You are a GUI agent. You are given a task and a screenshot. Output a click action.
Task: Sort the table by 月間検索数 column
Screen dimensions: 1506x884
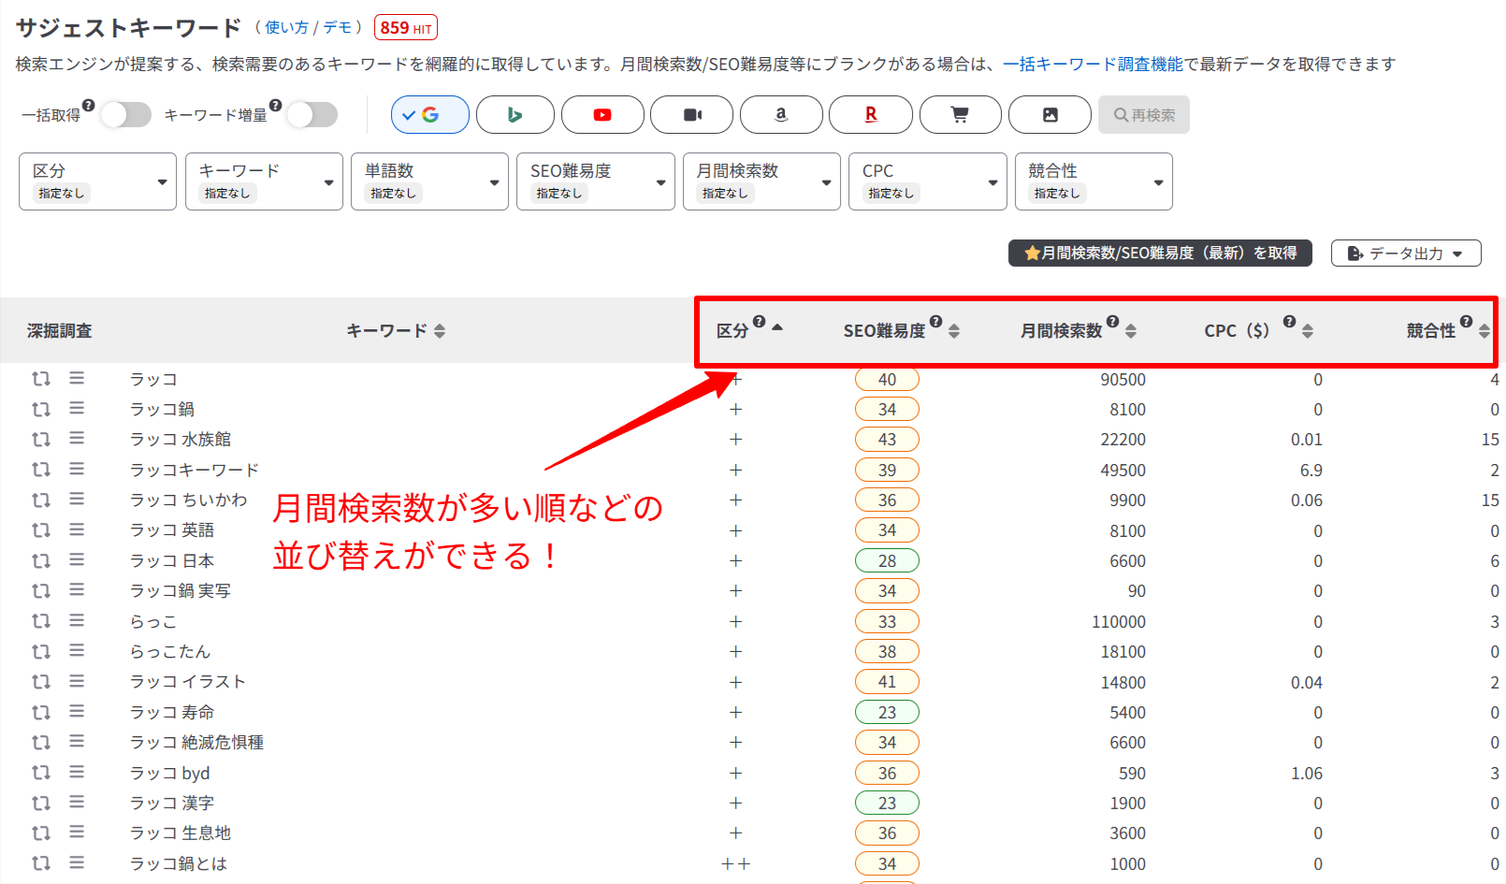1130,331
